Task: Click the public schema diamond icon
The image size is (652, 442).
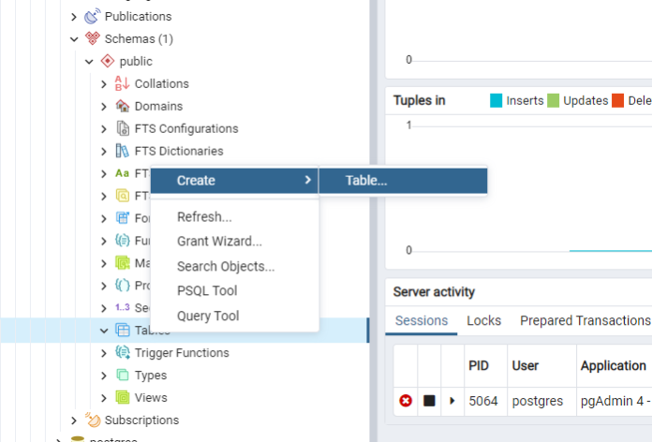Action: 108,61
